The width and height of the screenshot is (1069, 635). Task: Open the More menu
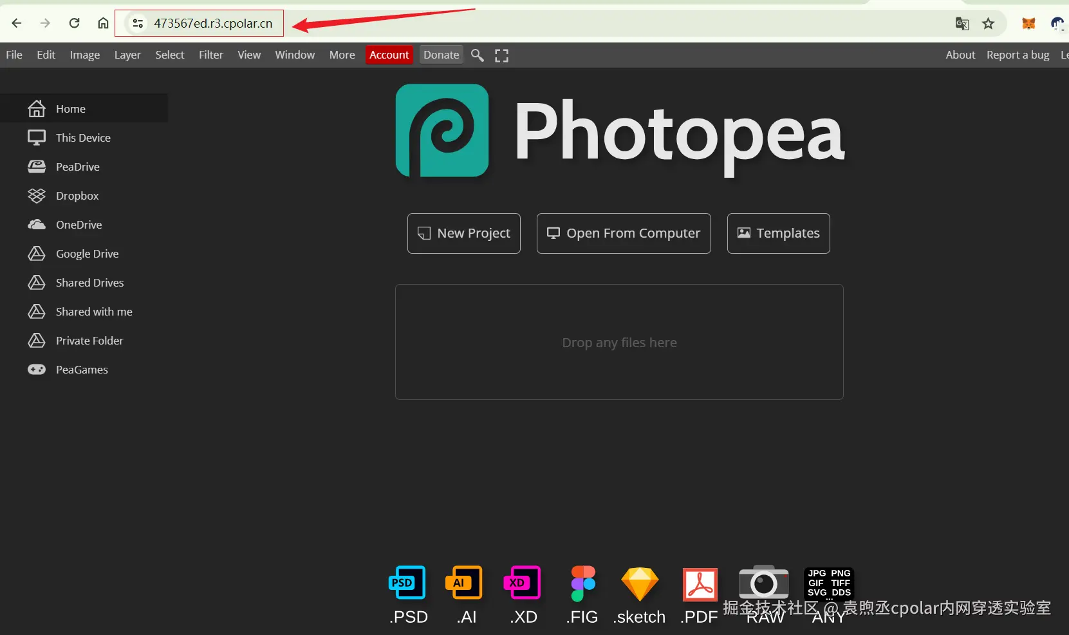click(x=342, y=55)
